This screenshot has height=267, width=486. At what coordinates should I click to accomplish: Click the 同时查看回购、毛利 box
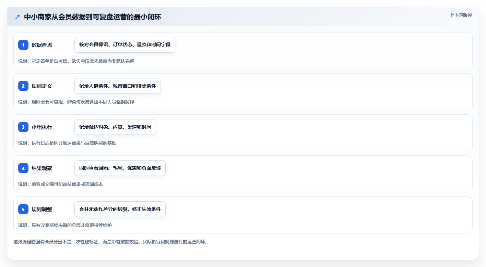(x=120, y=168)
